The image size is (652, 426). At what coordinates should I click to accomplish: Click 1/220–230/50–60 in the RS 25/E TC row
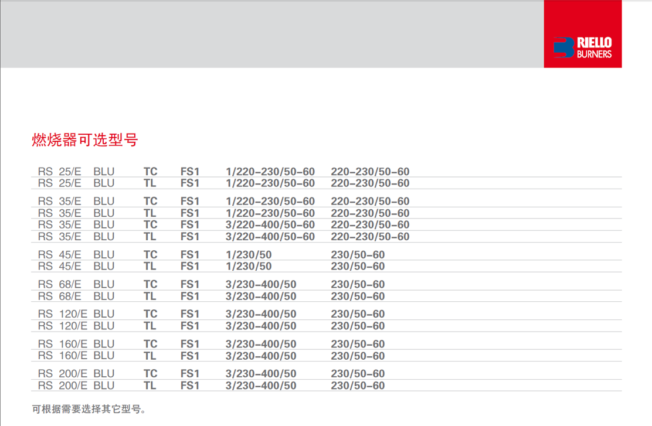point(270,172)
